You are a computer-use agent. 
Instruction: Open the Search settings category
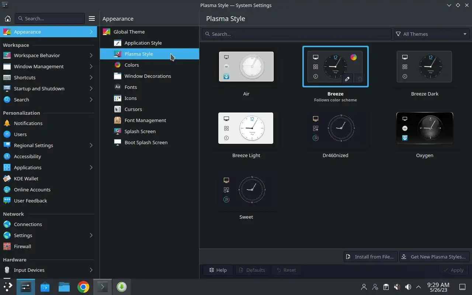click(x=48, y=100)
